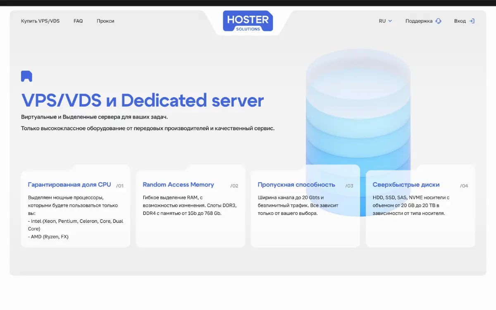
Task: Expand the chevron next to RU
Action: click(390, 21)
